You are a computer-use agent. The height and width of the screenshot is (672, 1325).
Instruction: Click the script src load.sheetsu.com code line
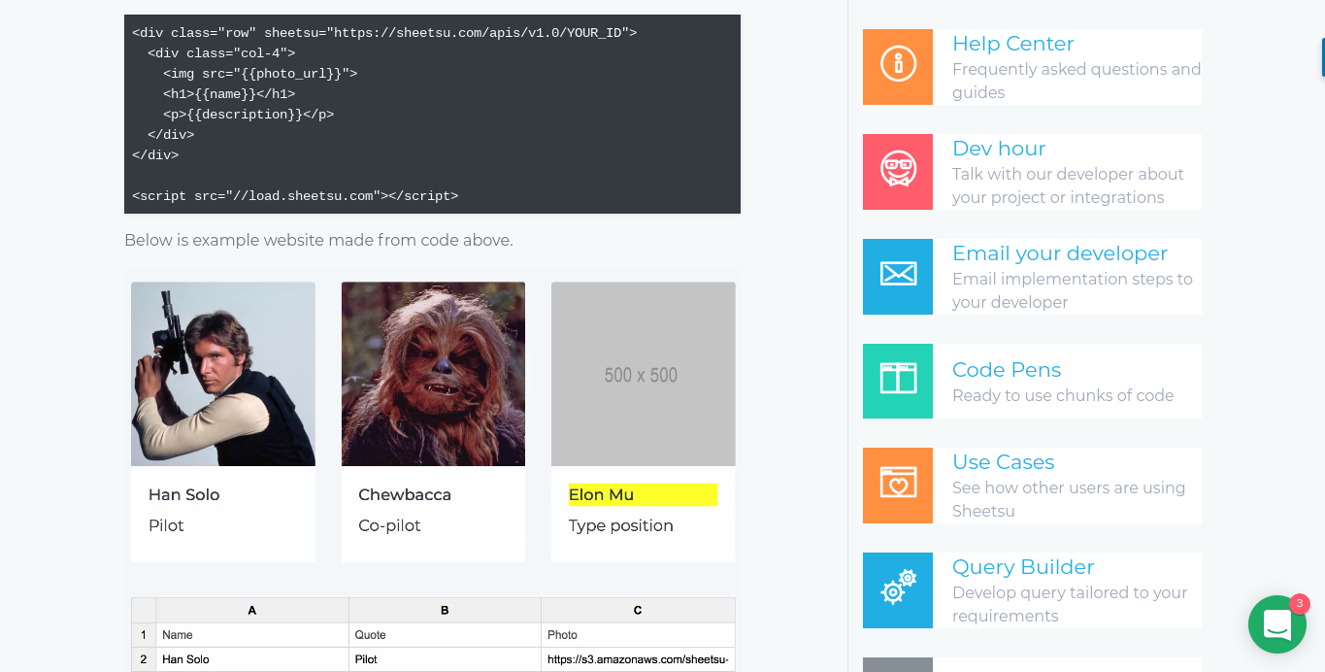coord(295,196)
